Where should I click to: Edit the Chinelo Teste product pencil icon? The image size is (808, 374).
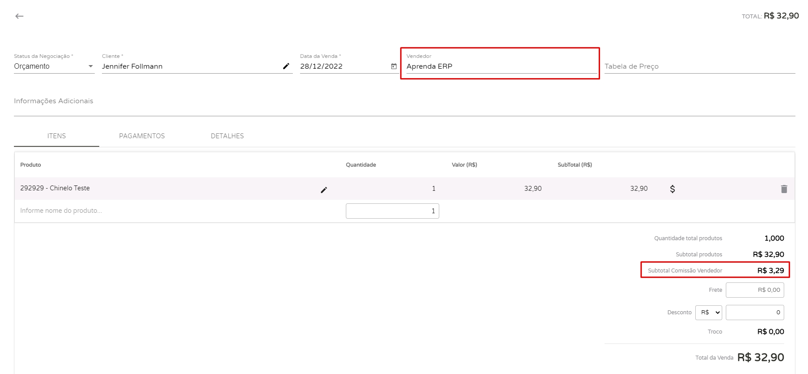(x=324, y=190)
